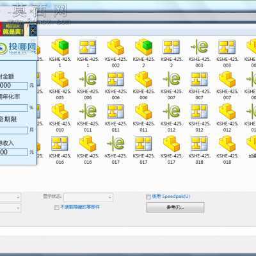The height and width of the screenshot is (256, 256).
Task: Select eDrawings file KSHE-425.017
Action: click(x=116, y=150)
